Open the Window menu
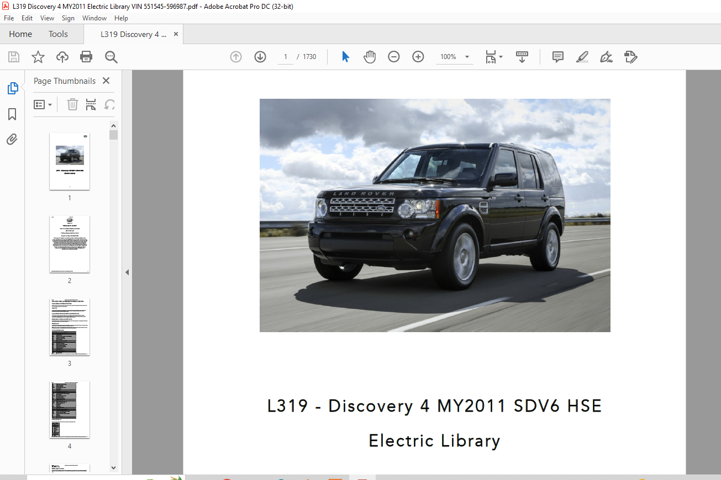The image size is (721, 480). tap(94, 18)
